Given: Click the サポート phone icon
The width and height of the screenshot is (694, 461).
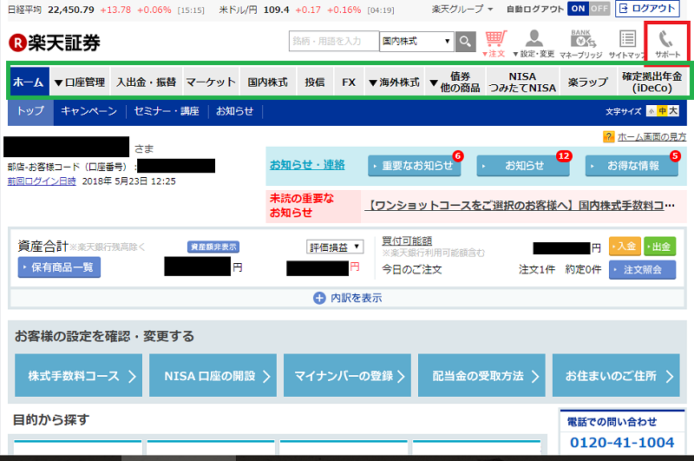Looking at the screenshot, I should click(x=667, y=43).
